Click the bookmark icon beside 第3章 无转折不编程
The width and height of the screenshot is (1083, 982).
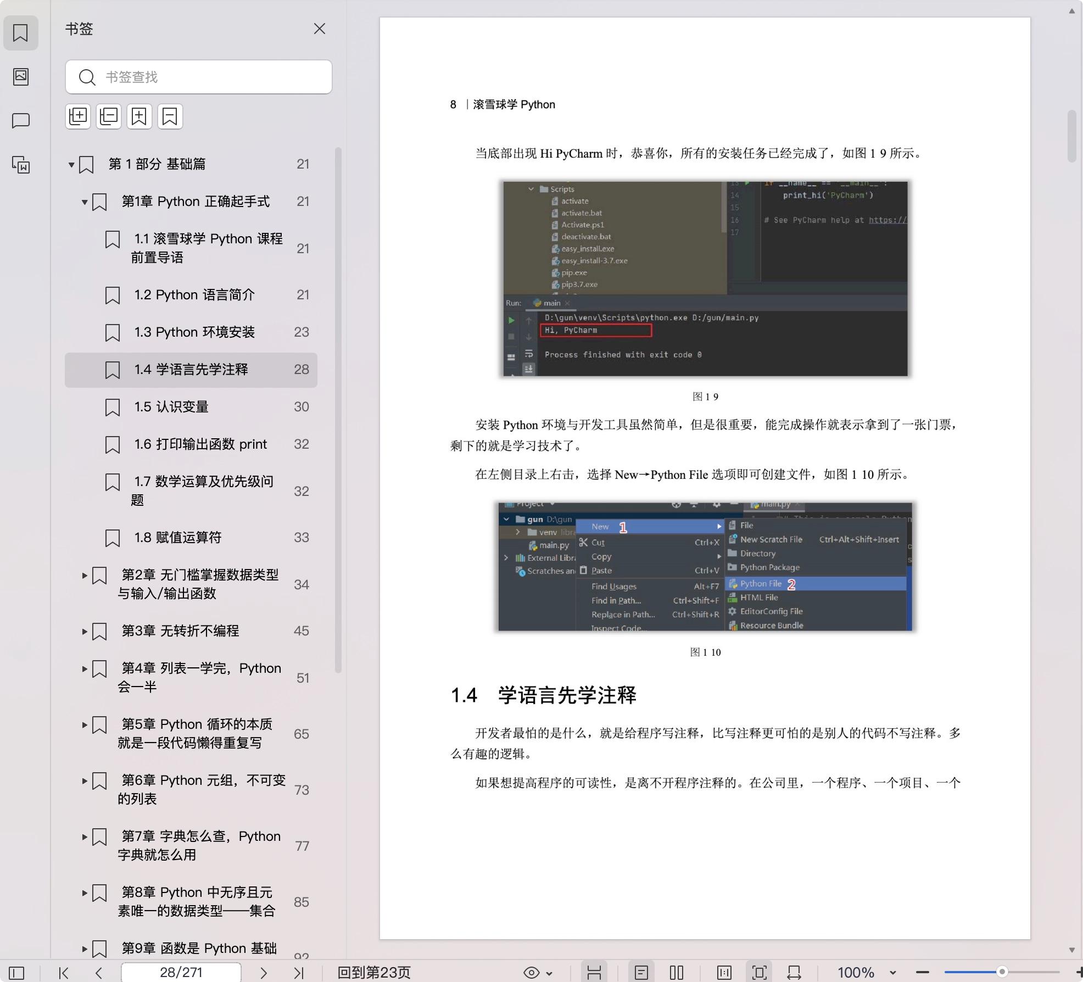tap(99, 632)
